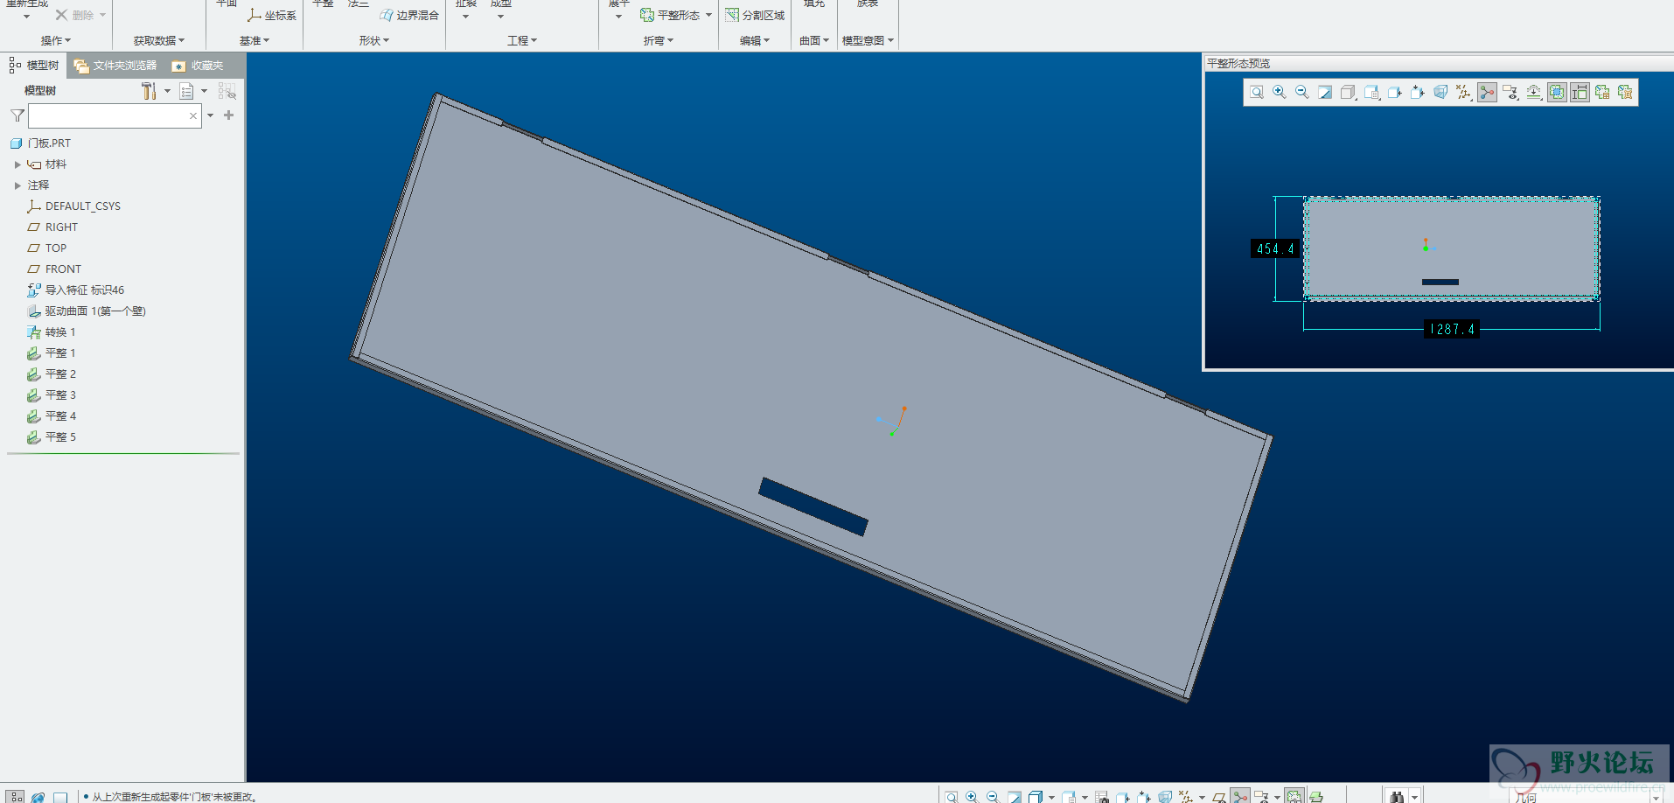1674x803 pixels.
Task: Zoom in using bottom graphics toolbar
Action: pyautogui.click(x=972, y=797)
